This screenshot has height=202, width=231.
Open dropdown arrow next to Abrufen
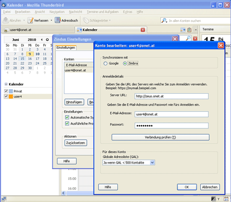click(24, 20)
